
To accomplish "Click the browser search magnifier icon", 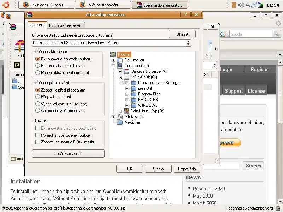I will click(x=276, y=34).
